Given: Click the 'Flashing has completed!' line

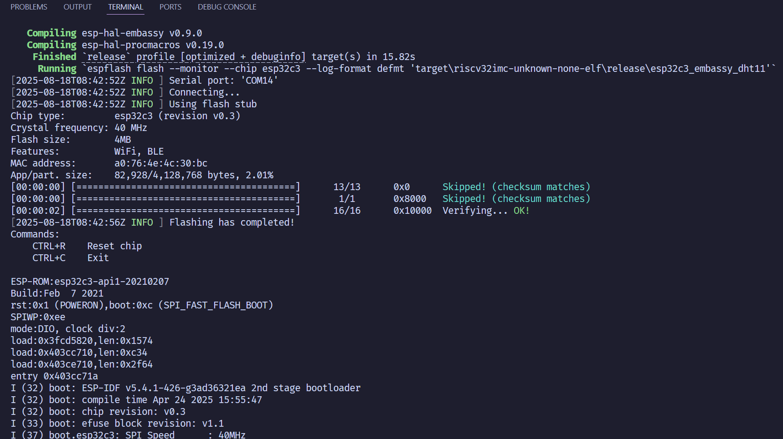Looking at the screenshot, I should (x=232, y=222).
